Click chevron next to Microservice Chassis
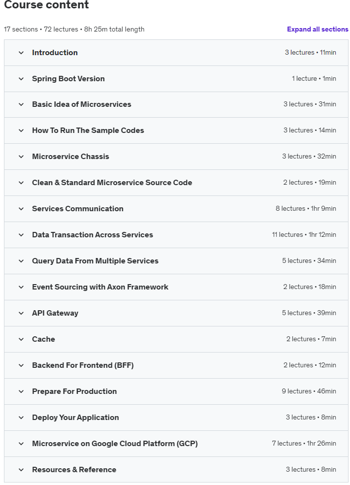The width and height of the screenshot is (350, 485). [x=21, y=157]
